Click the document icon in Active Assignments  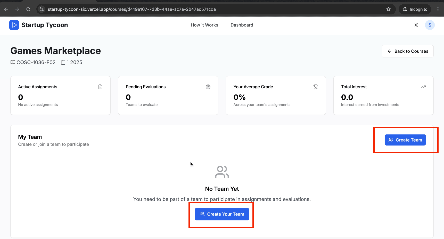[x=100, y=87]
